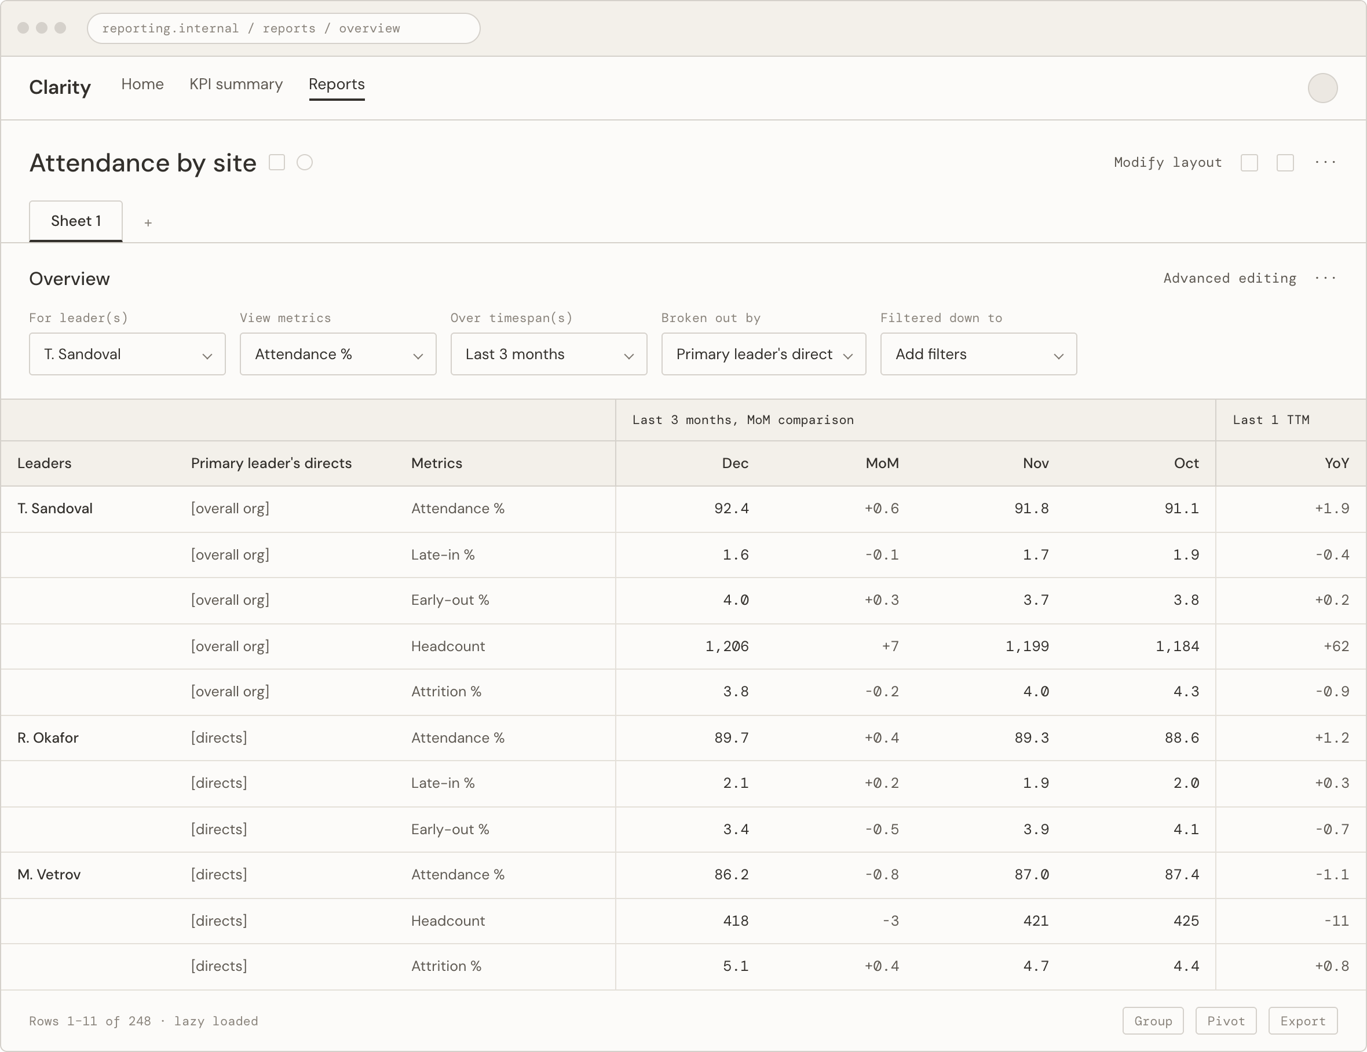Click the Metrics column header
Image resolution: width=1367 pixels, height=1052 pixels.
point(436,463)
